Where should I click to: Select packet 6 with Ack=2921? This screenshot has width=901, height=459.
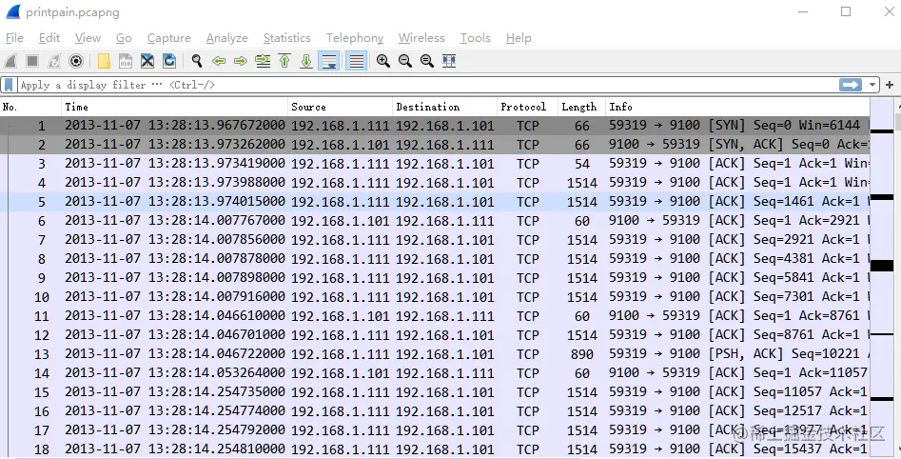coord(435,220)
